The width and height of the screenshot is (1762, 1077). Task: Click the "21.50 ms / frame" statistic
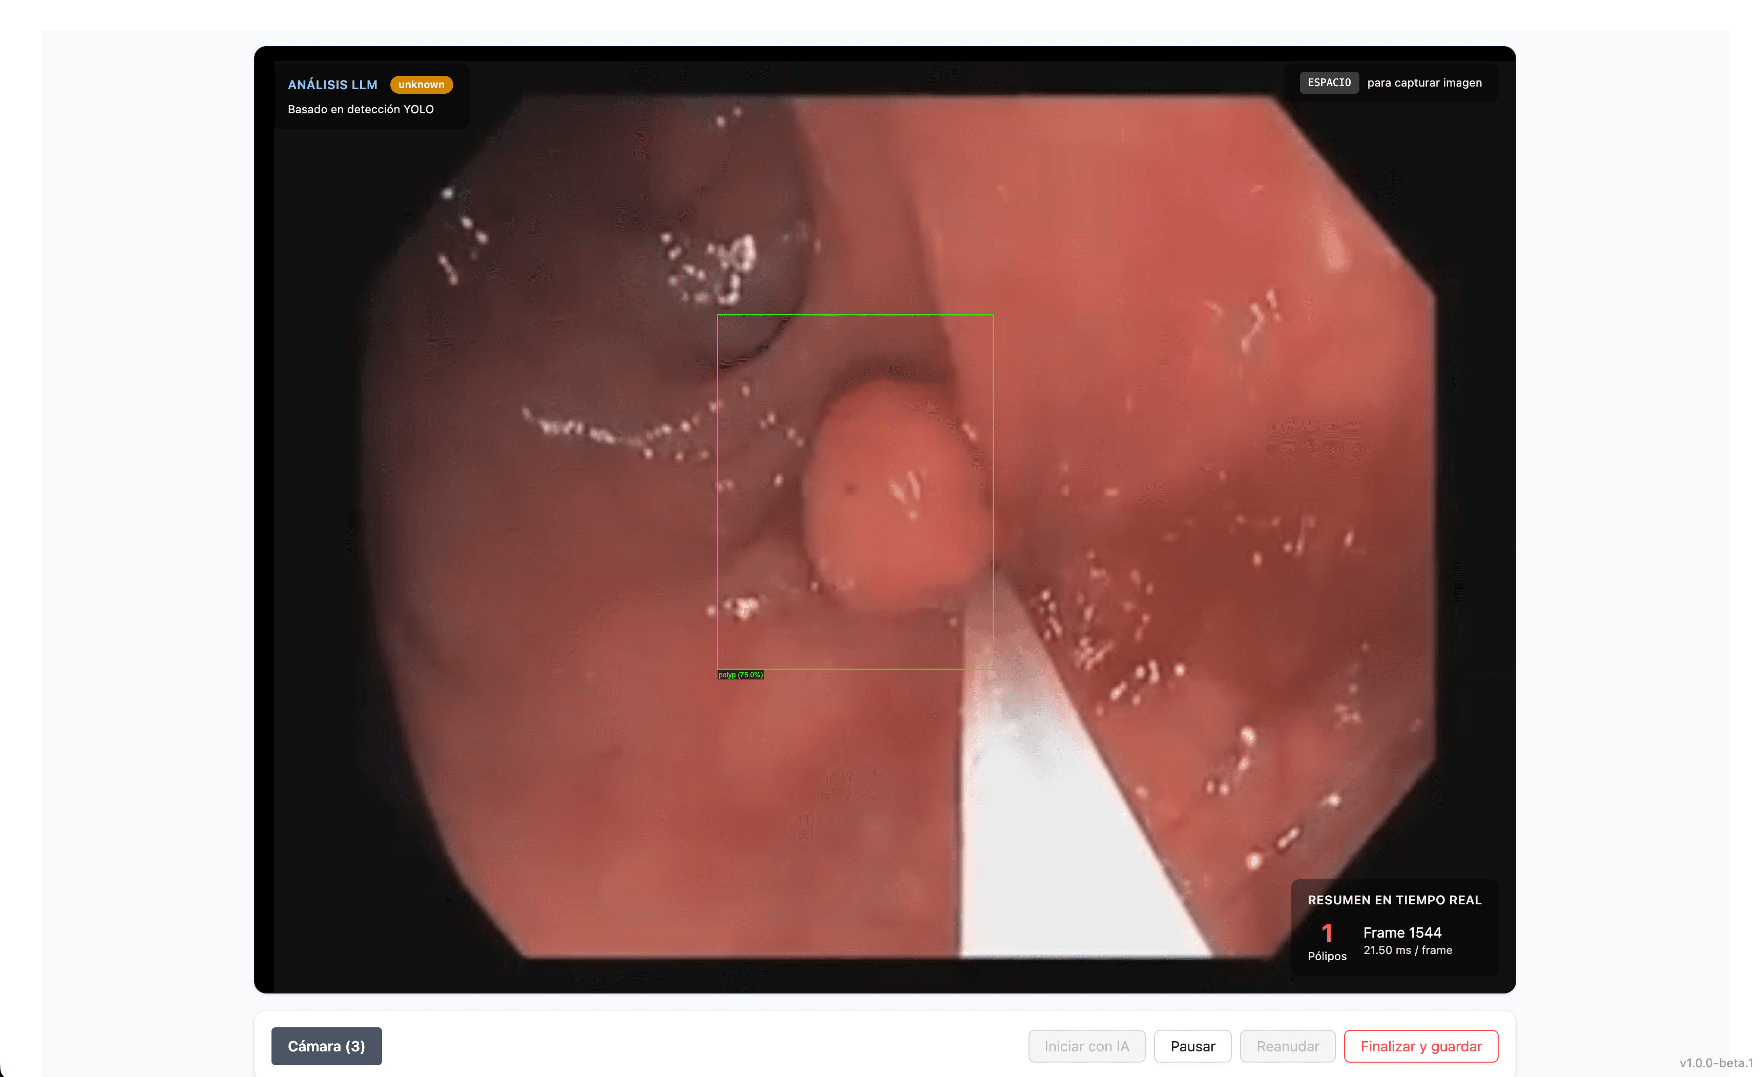[x=1408, y=950]
